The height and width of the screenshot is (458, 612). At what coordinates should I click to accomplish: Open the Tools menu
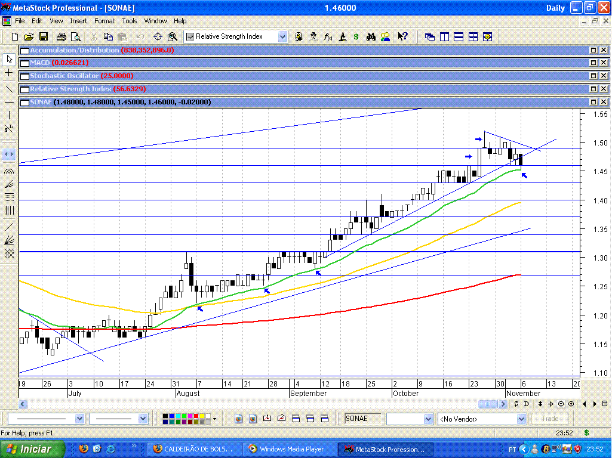coord(129,21)
